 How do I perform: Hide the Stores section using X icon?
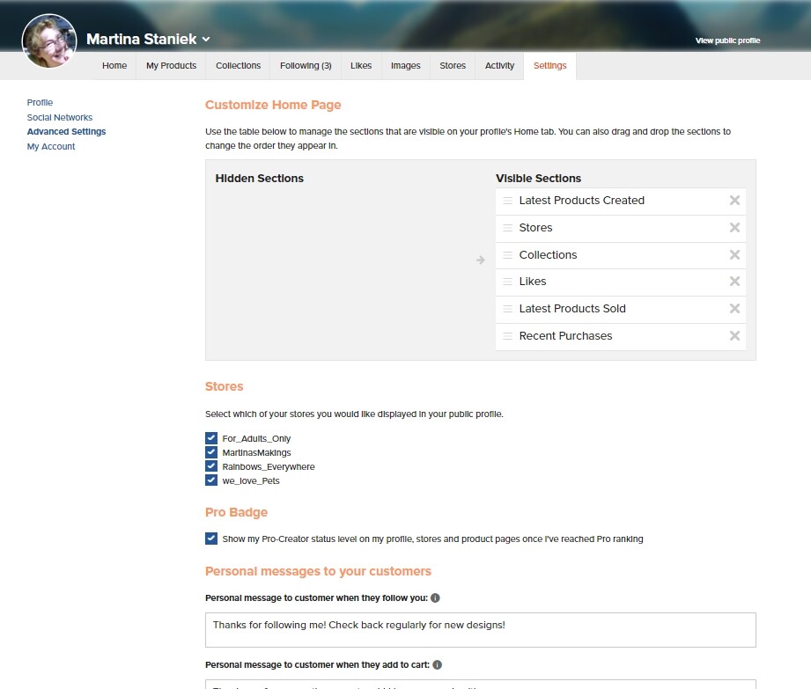[734, 228]
